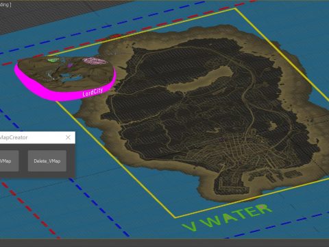Close the MapCreator dialog
Viewport: 329px width, 247px height.
pos(68,137)
